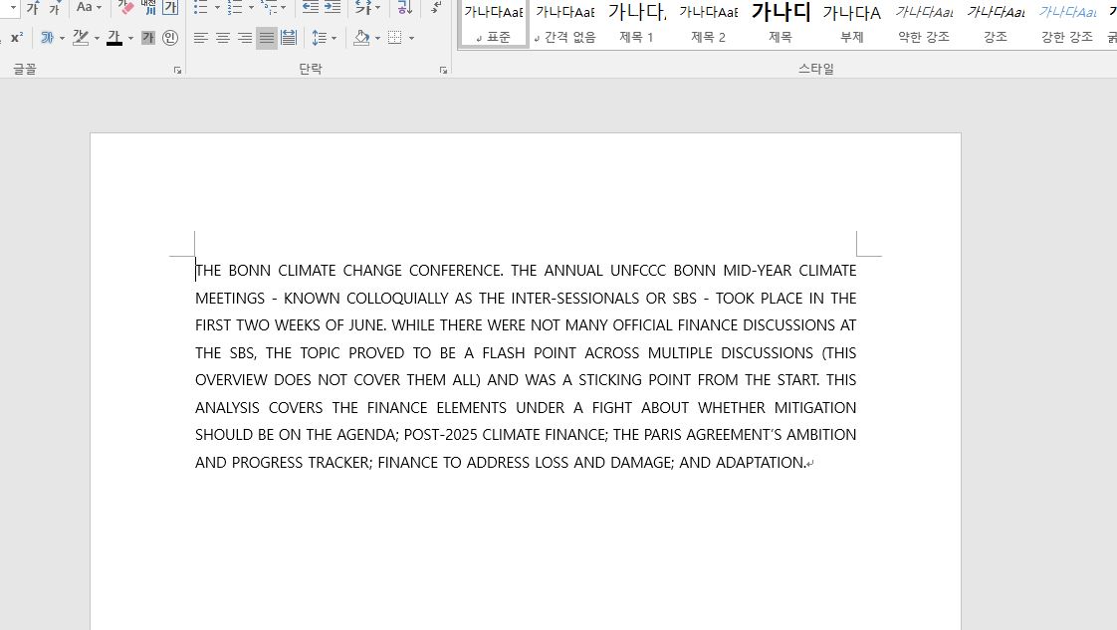Click the Character Border icon
This screenshot has width=1117, height=630.
click(x=170, y=8)
